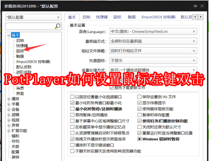Enable 保存设置到 INI 文件
This screenshot has width=209, height=161.
pyautogui.click(x=140, y=97)
